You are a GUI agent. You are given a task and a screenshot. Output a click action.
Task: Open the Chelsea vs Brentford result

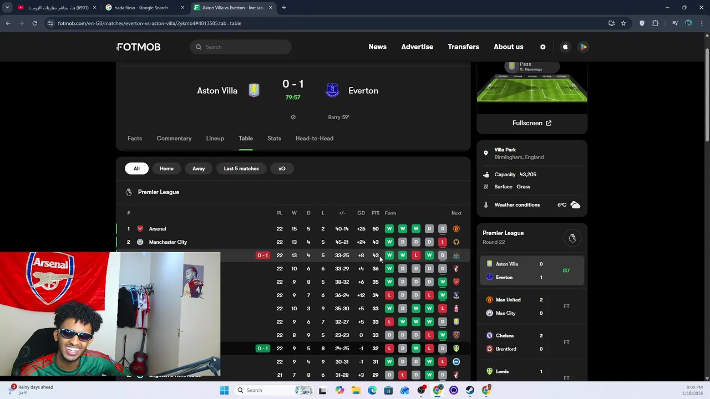pyautogui.click(x=532, y=342)
